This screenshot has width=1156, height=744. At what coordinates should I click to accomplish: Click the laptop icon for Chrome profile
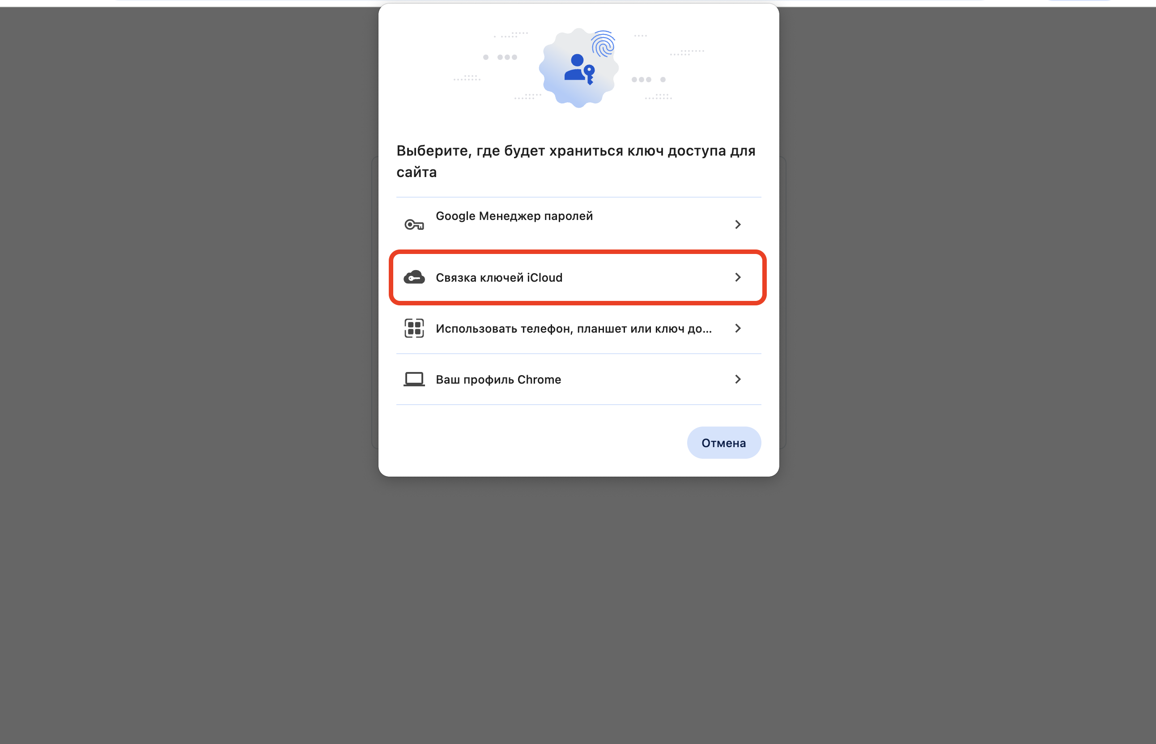click(414, 379)
